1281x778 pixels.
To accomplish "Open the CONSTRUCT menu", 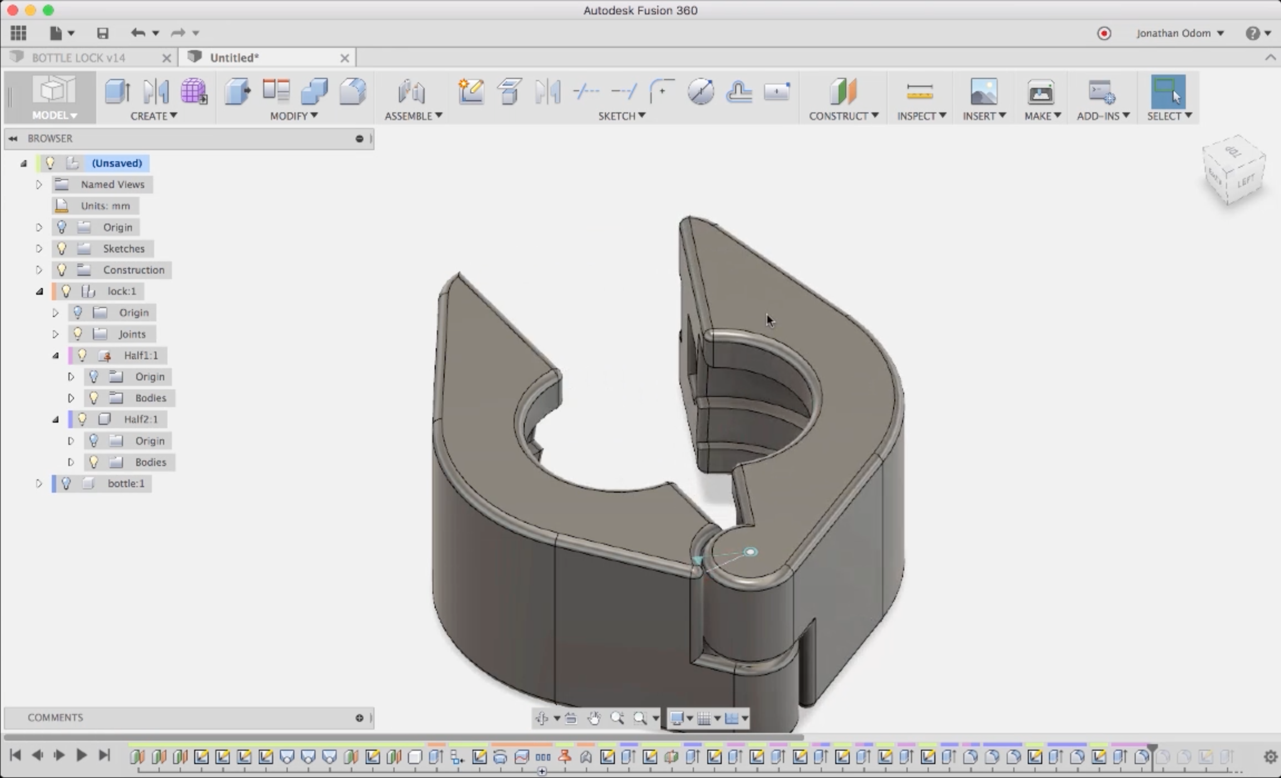I will pyautogui.click(x=842, y=116).
